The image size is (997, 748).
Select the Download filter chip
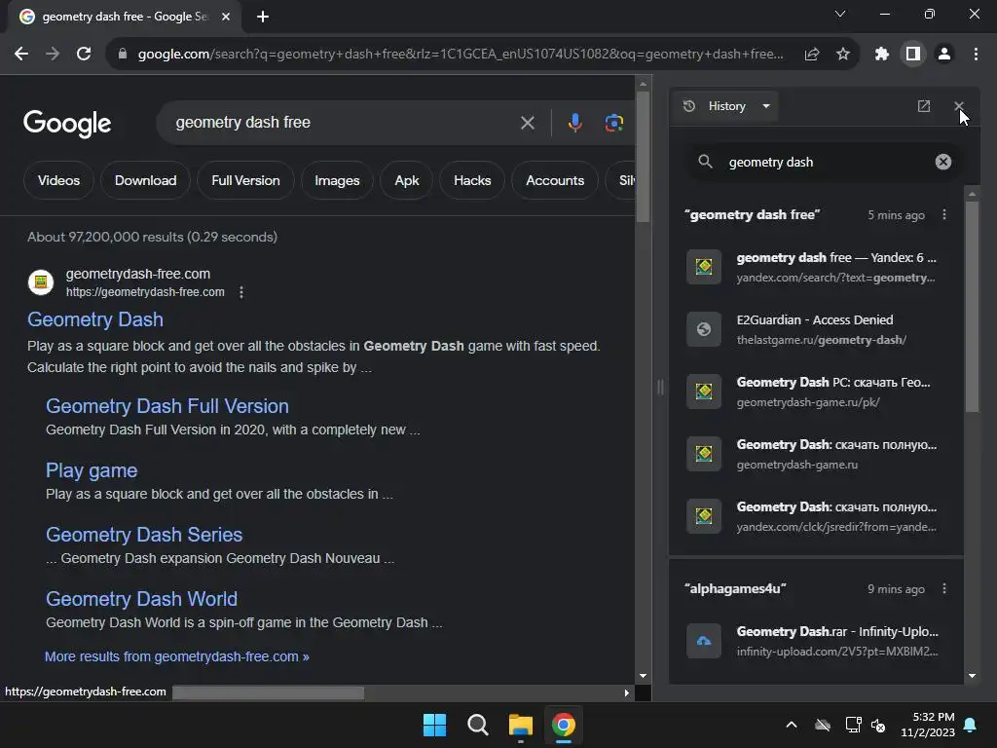click(146, 180)
